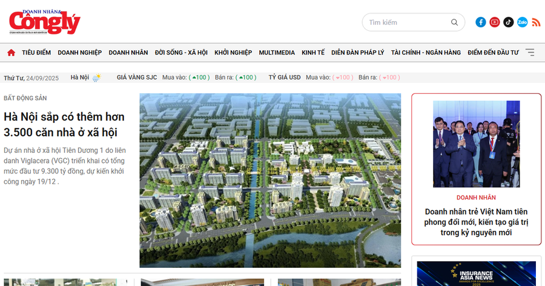
Task: Click the Hà Nội weather icon
Action: [x=96, y=78]
